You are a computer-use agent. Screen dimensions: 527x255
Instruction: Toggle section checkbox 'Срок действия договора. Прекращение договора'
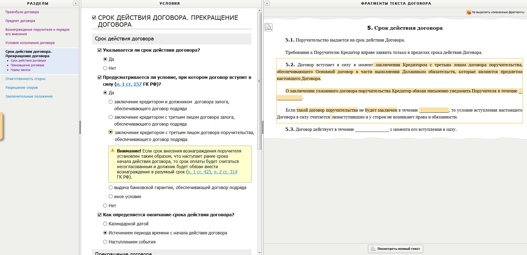click(94, 18)
